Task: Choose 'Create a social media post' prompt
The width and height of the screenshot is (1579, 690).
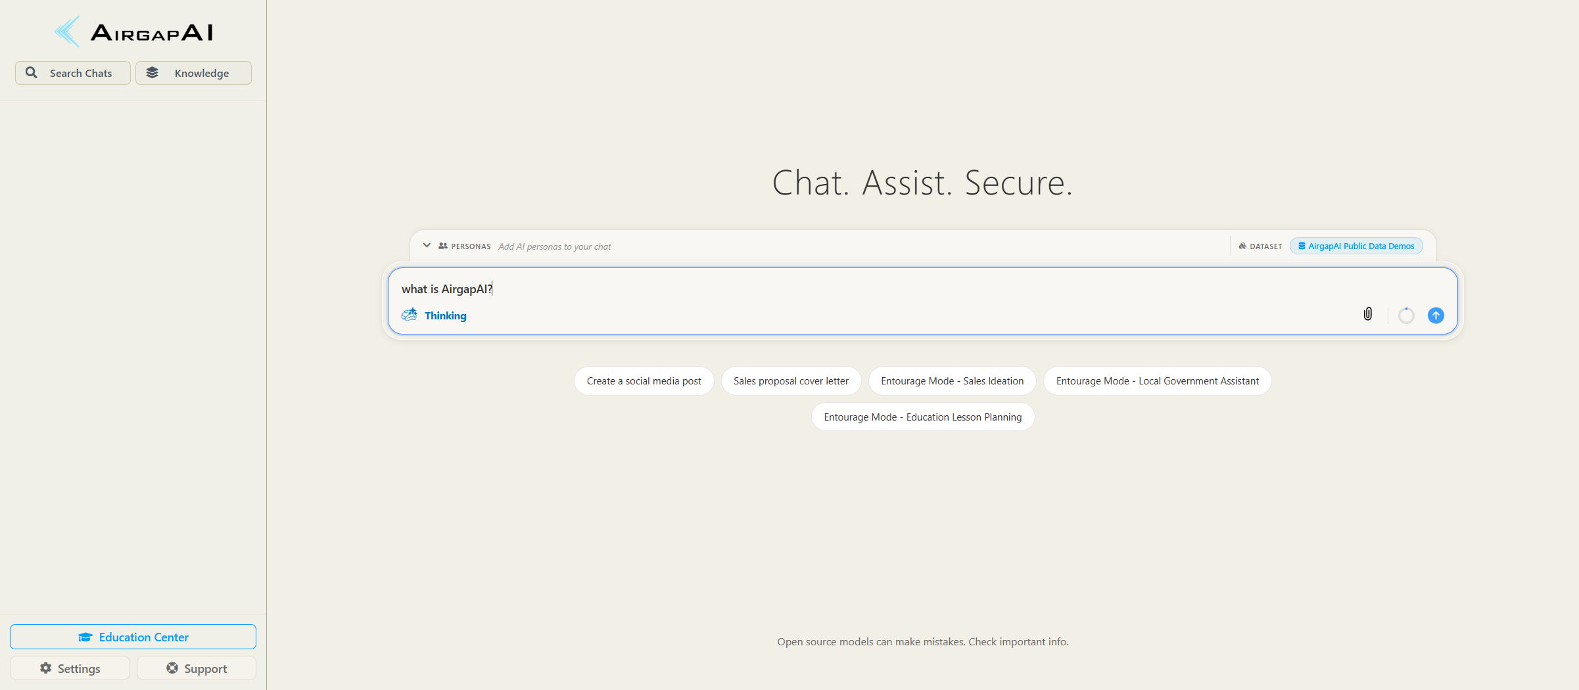Action: (x=644, y=381)
